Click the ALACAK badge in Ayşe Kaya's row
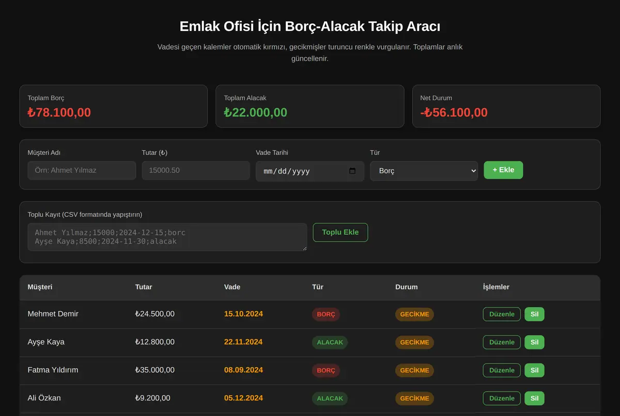 (x=330, y=342)
